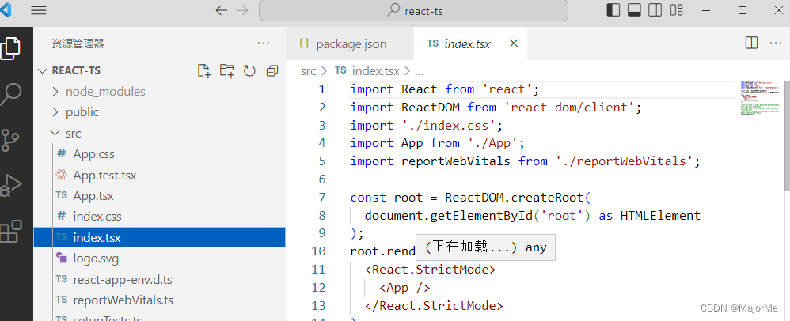This screenshot has height=321, width=790.
Task: Click opening React.StrictMode tag on line 11
Action: coord(431,269)
